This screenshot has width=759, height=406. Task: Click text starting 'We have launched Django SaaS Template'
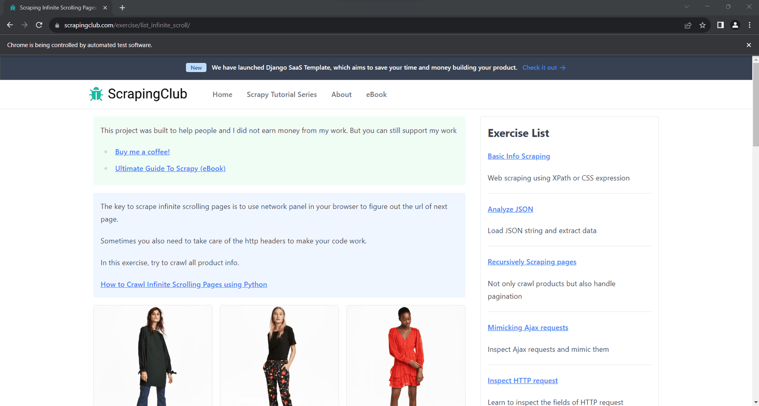pos(364,67)
